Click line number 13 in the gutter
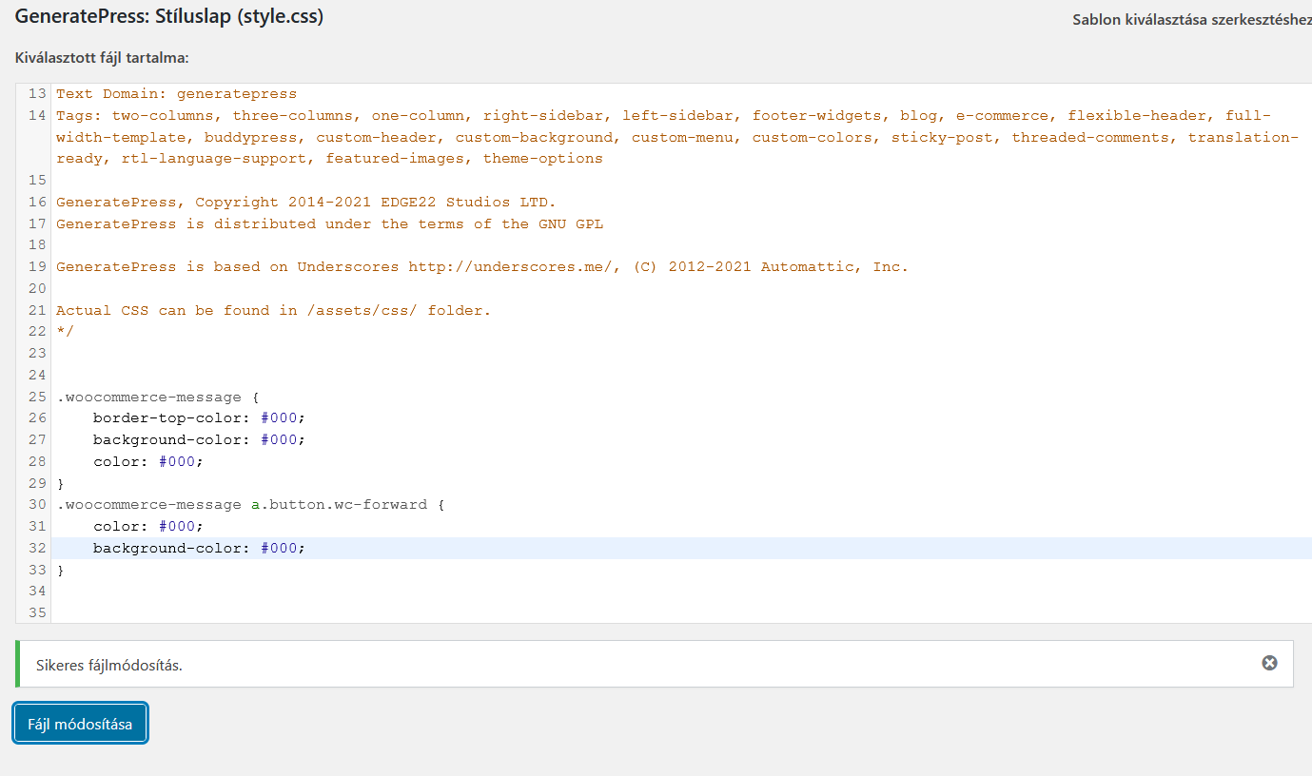 click(37, 94)
